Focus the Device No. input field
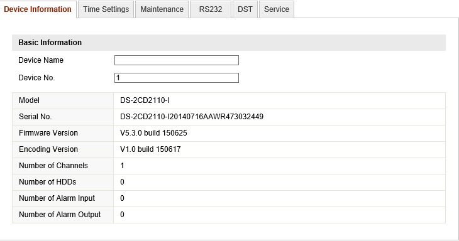This screenshot has height=241, width=459. pos(177,78)
